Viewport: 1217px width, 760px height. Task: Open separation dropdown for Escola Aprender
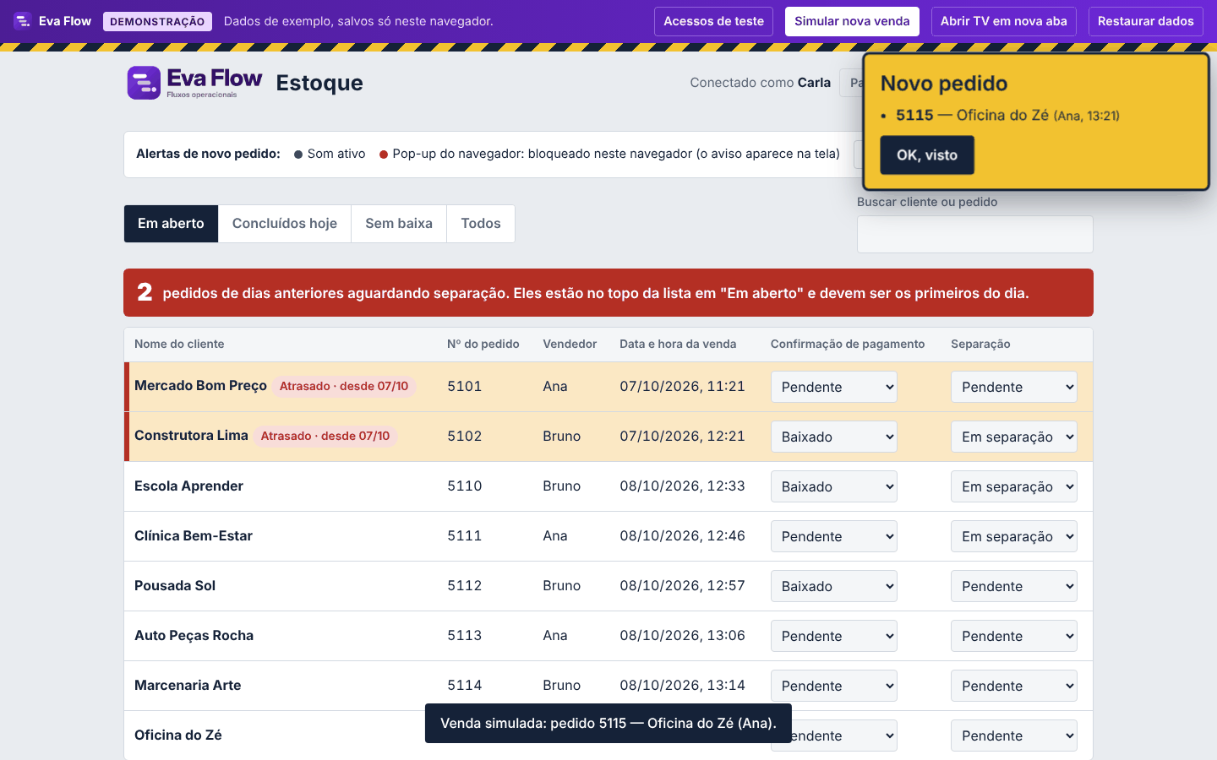1014,486
